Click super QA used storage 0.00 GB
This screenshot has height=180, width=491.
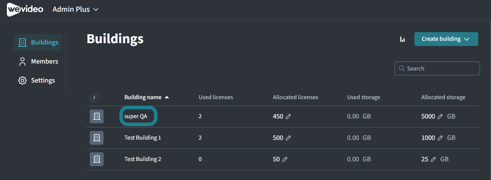[x=359, y=116]
